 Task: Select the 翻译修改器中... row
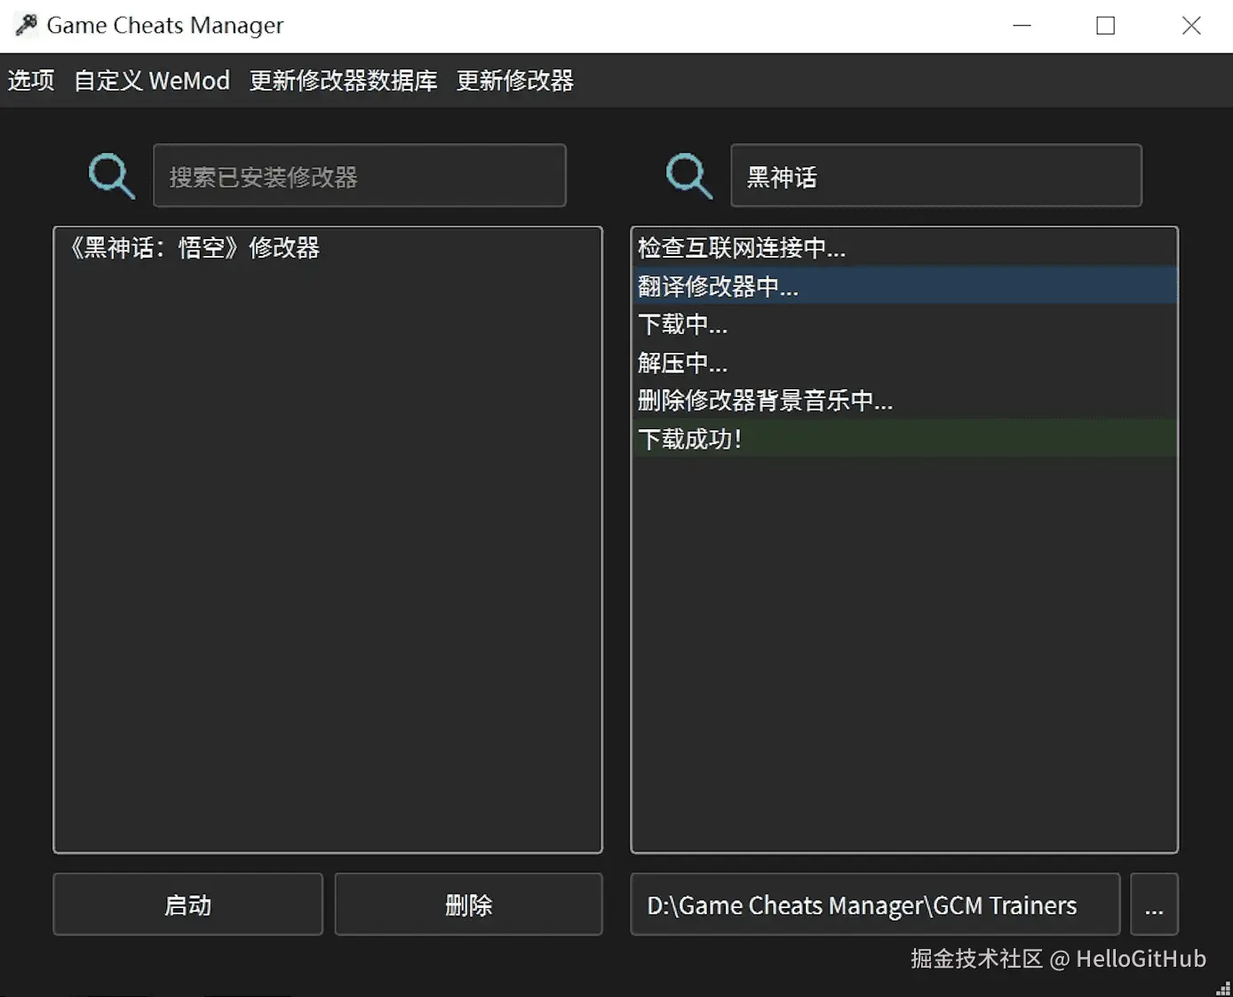pyautogui.click(x=904, y=286)
